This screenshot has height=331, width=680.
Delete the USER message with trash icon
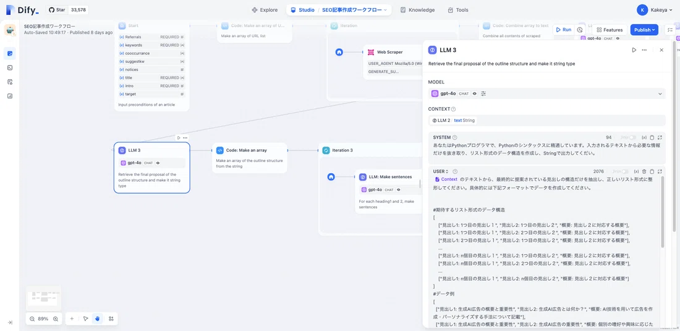(x=644, y=172)
